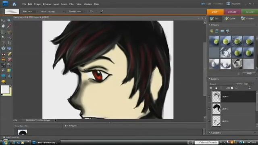The image size is (258, 145).
Task: Select the Rectangle shape tool
Action: [x=3, y=76]
